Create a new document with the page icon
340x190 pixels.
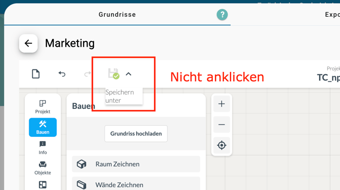coord(36,74)
